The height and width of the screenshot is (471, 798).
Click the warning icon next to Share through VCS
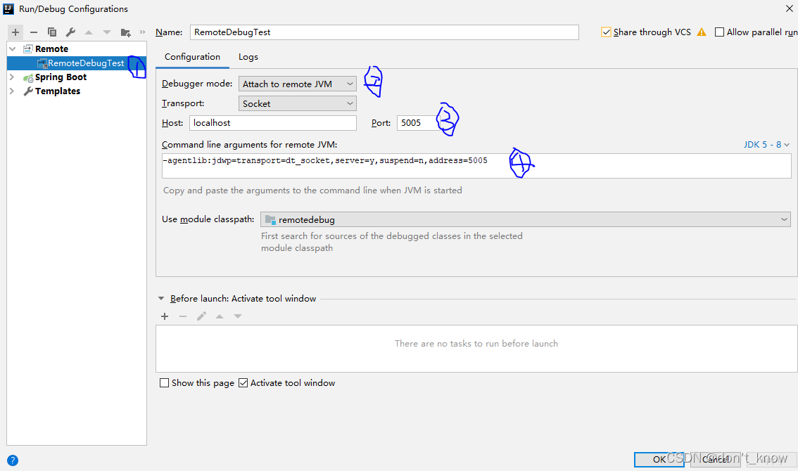[702, 32]
